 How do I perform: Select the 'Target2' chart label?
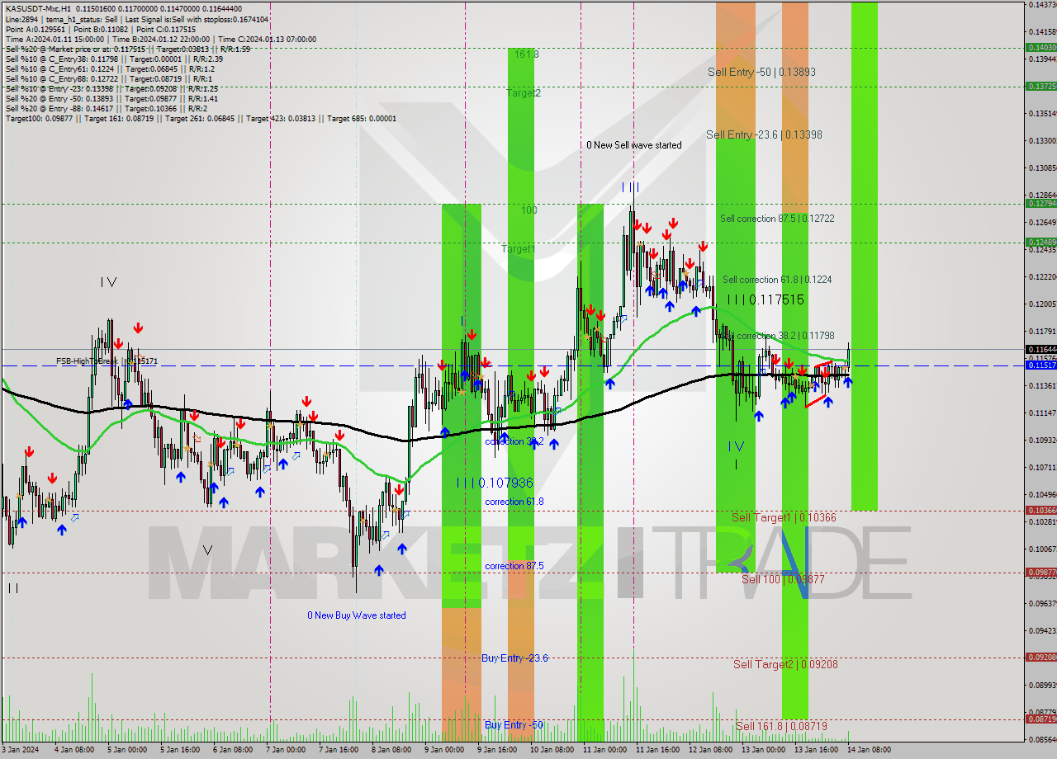524,93
